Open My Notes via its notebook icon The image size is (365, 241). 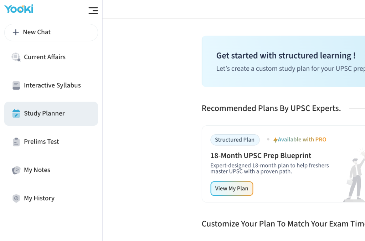click(16, 170)
